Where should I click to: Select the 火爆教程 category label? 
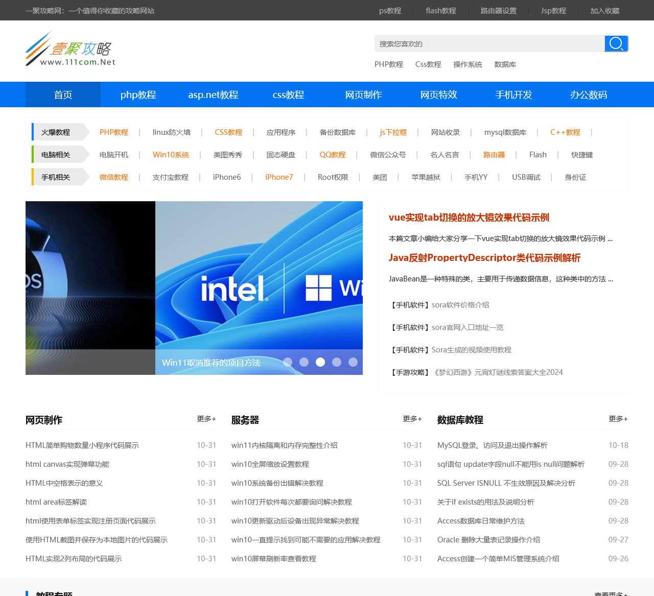pyautogui.click(x=56, y=132)
